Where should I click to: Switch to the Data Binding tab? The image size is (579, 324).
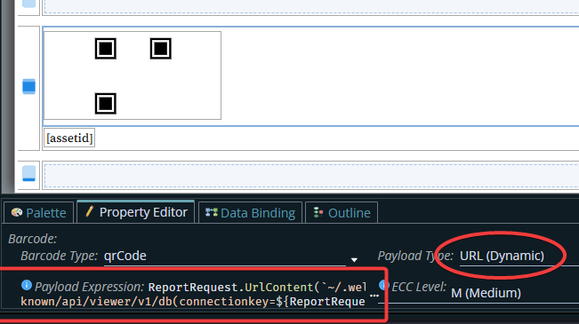coord(250,213)
